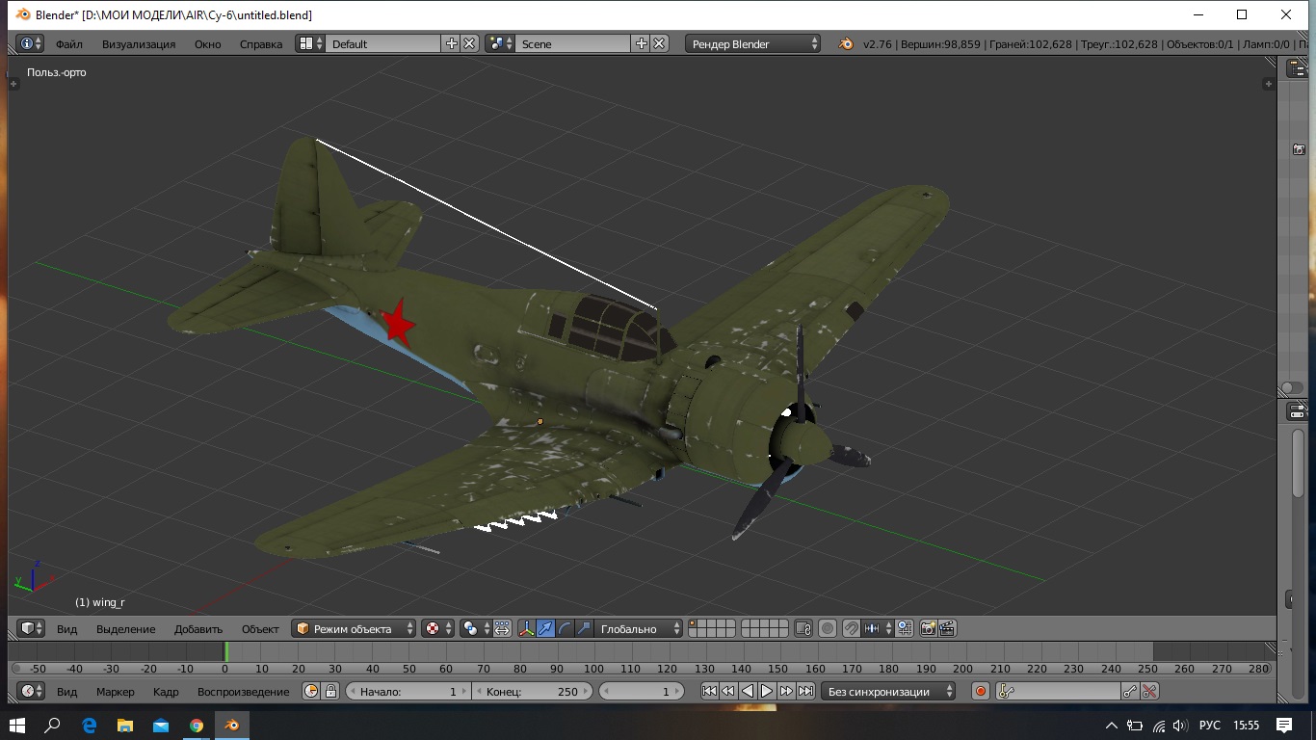Image resolution: width=1316 pixels, height=740 pixels.
Task: Select the translate manipulator arrow icon
Action: coord(546,628)
